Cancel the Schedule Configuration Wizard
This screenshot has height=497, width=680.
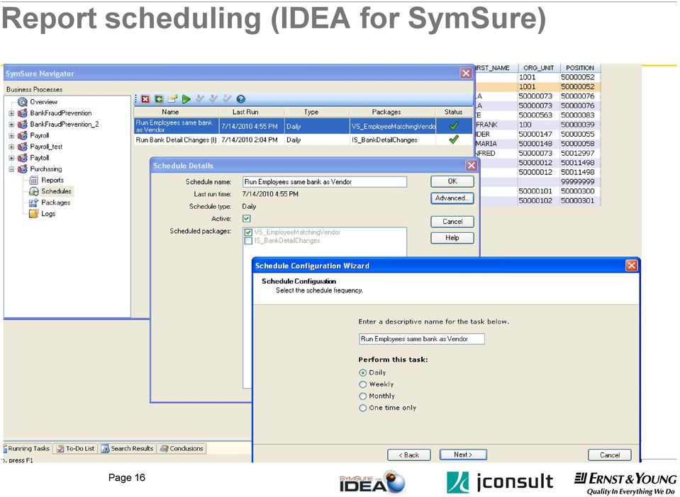(x=610, y=455)
